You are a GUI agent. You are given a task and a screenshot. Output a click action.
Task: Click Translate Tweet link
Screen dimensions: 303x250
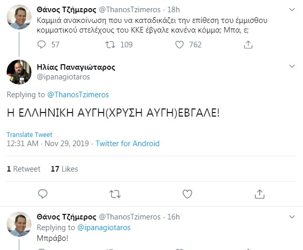30,134
